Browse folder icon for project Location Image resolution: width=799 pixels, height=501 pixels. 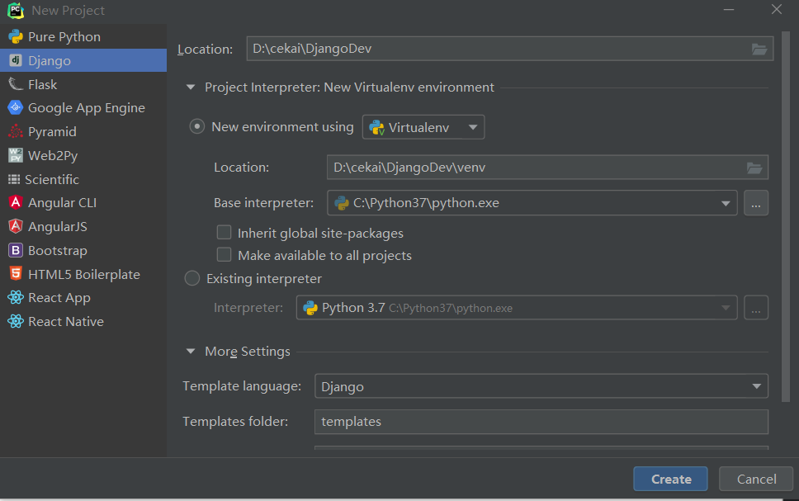(759, 49)
